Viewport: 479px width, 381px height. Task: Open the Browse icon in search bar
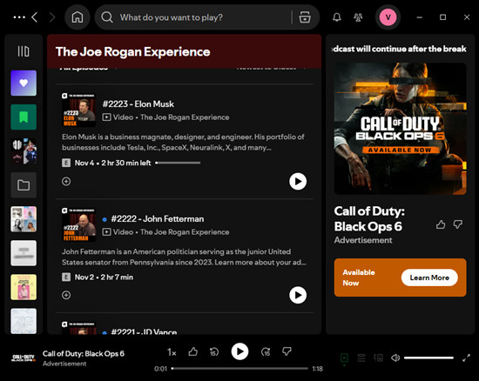(x=305, y=17)
